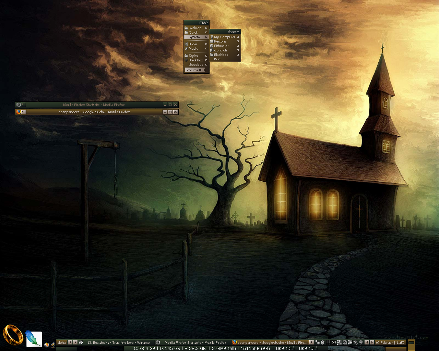The height and width of the screenshot is (351, 439).
Task: Click the clock showing 07 Februar | 11:52
Action: (x=390, y=342)
